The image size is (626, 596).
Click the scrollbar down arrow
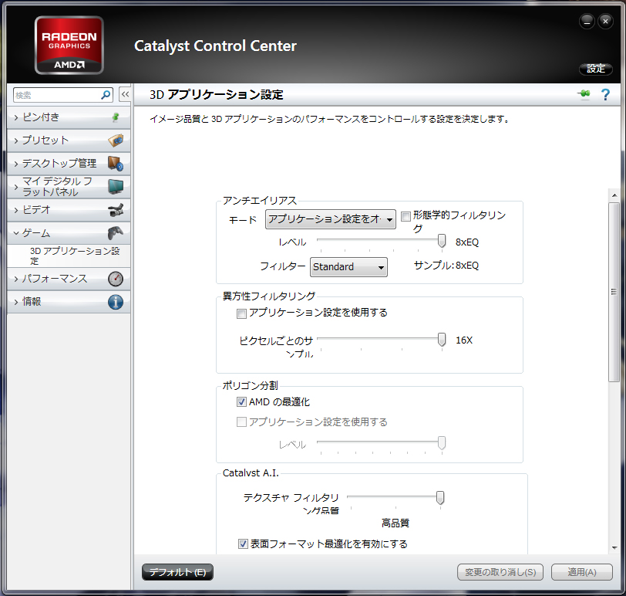(x=614, y=547)
